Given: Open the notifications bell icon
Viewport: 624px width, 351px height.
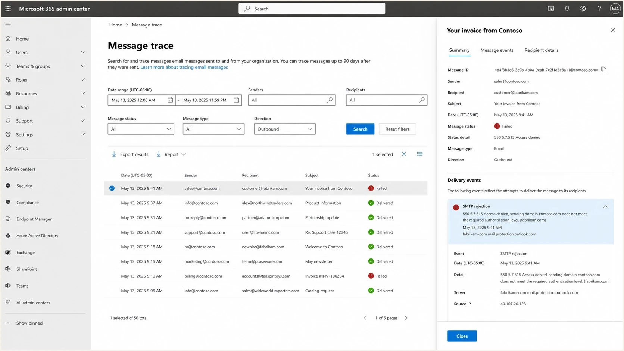Looking at the screenshot, I should (x=567, y=9).
